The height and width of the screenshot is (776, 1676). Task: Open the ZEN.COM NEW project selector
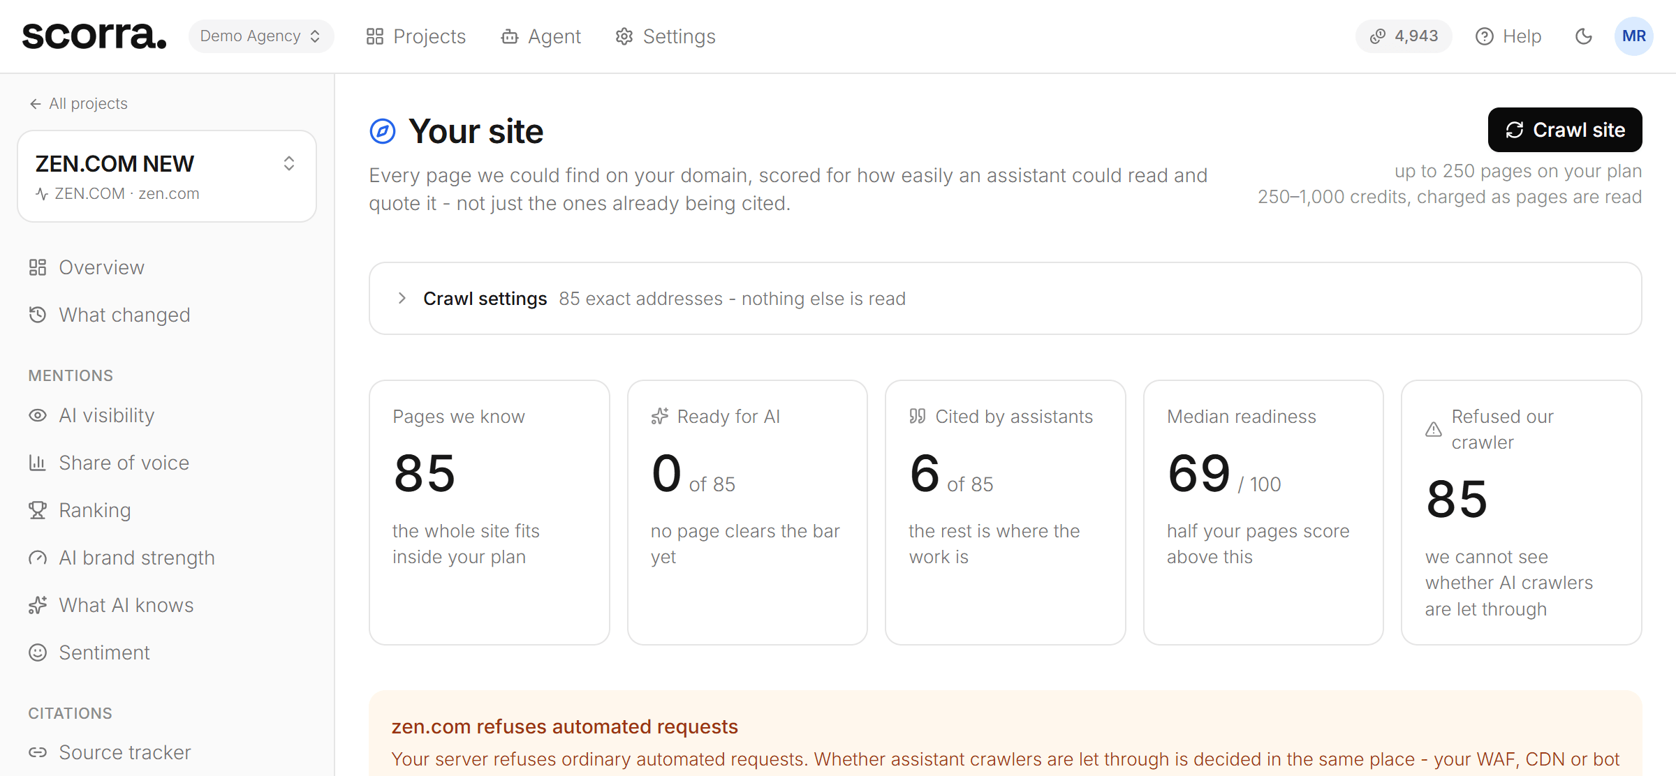167,176
